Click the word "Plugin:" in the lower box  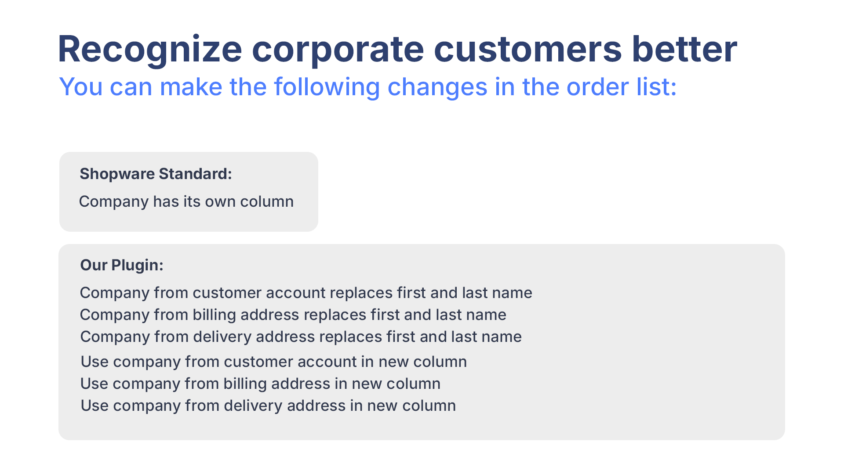[137, 265]
